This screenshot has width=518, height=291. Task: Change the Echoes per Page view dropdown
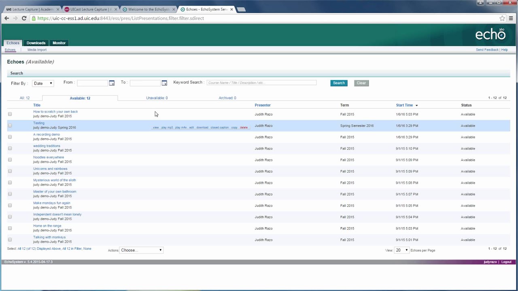tap(401, 250)
